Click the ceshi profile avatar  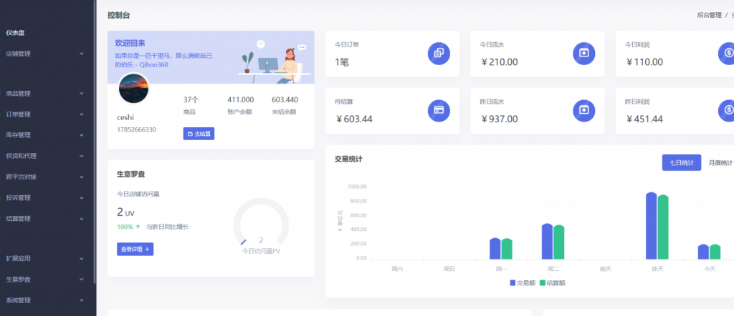(x=133, y=89)
